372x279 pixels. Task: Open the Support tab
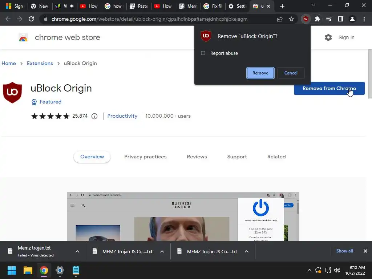237,157
